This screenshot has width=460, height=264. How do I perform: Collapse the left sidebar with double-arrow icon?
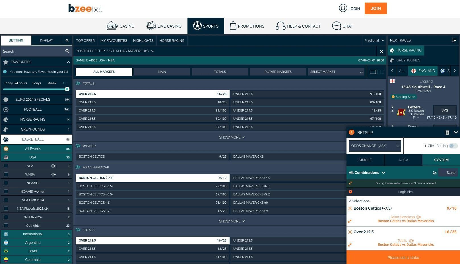point(67,40)
